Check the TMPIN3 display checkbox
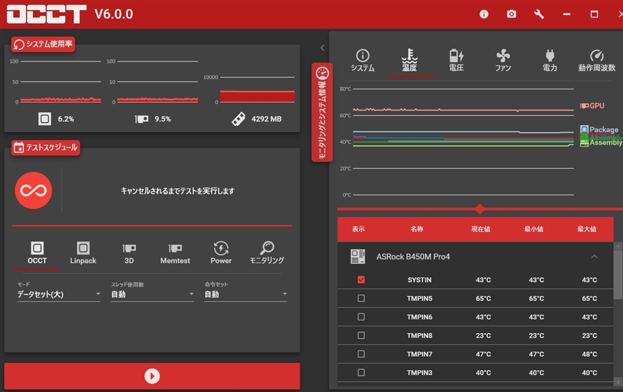Viewport: 623px width, 392px height. [361, 373]
